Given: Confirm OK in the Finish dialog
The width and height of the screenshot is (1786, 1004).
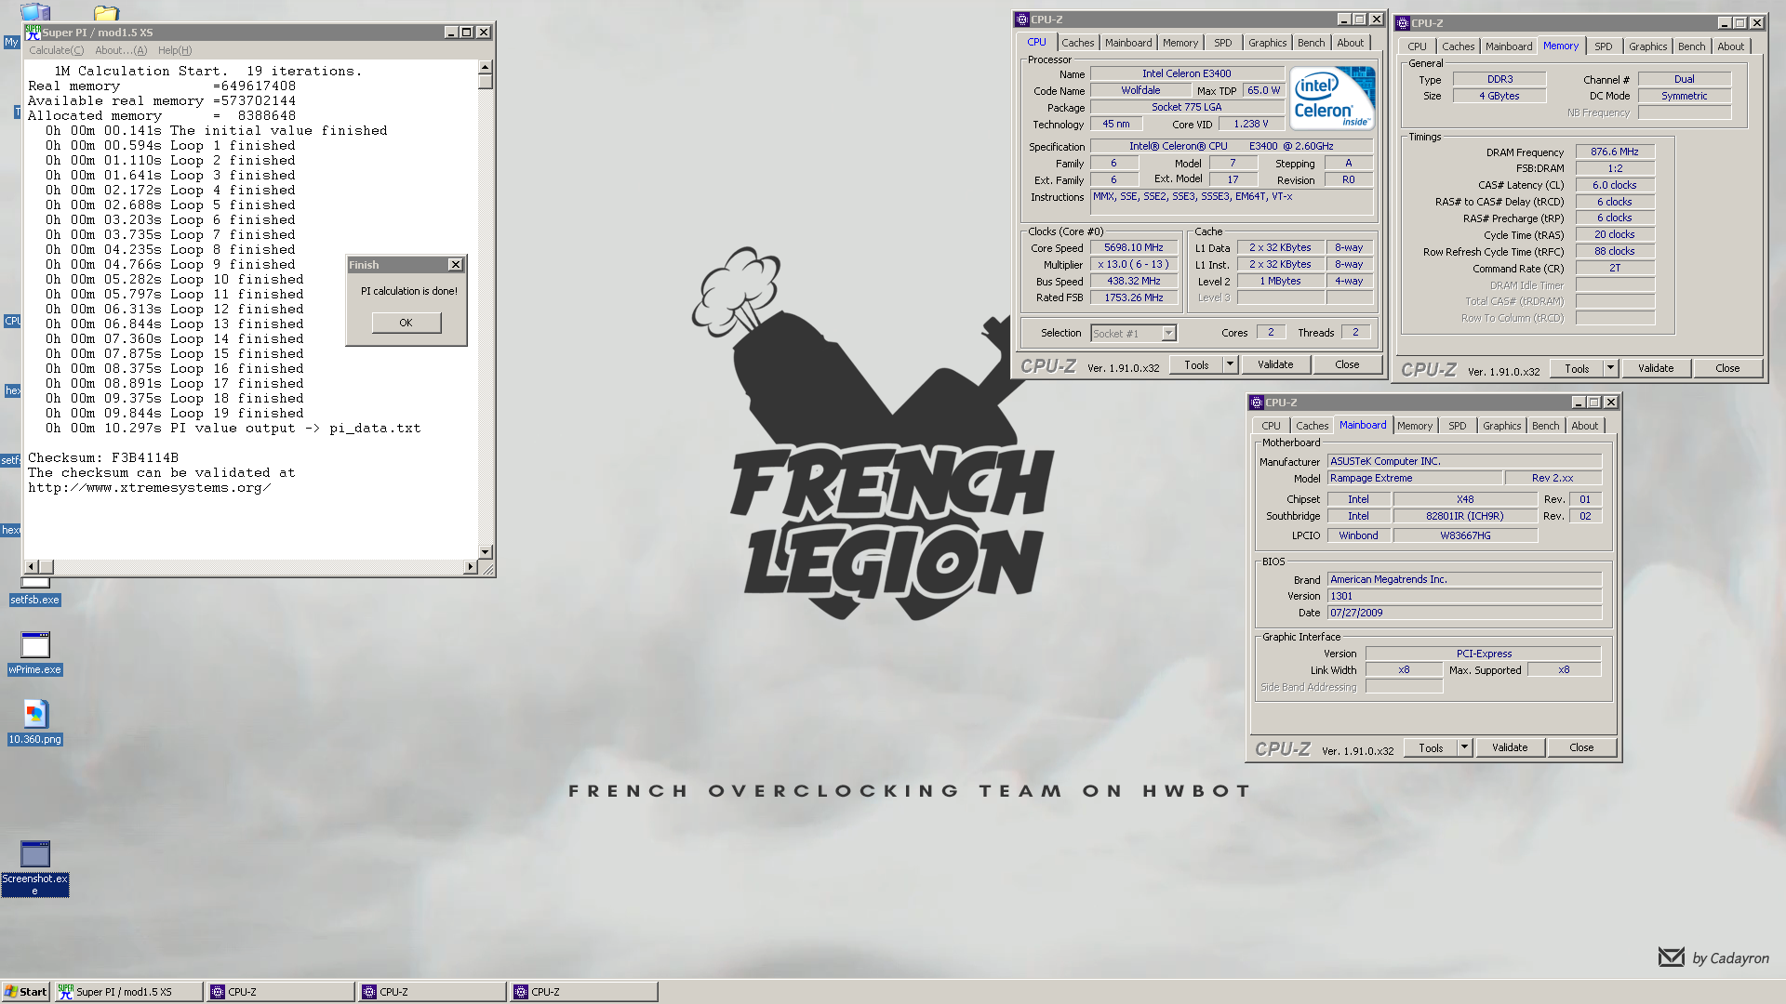Looking at the screenshot, I should pyautogui.click(x=406, y=323).
